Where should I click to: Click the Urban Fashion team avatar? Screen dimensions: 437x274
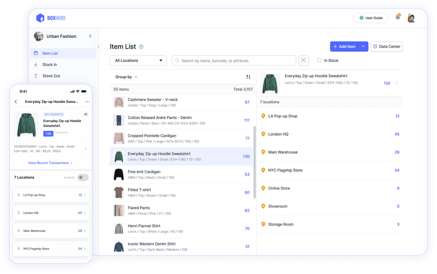coord(39,37)
